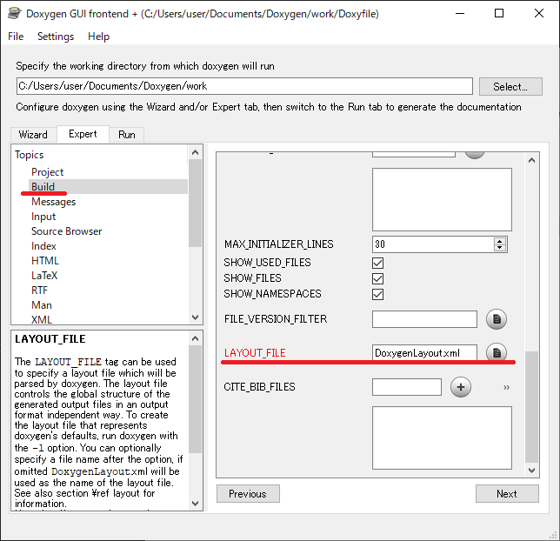
Task: Uncheck SHOW_NAMESPACES option
Action: pyautogui.click(x=378, y=294)
